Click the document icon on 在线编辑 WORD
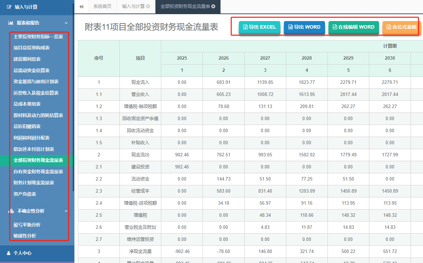Viewport: 423px width, 263px height. pos(335,27)
